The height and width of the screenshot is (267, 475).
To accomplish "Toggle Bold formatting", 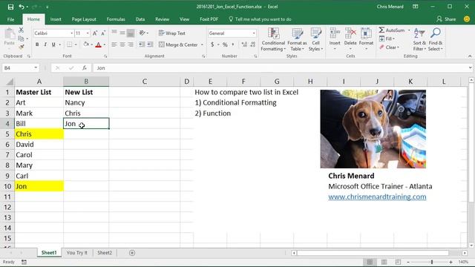I will point(37,44).
